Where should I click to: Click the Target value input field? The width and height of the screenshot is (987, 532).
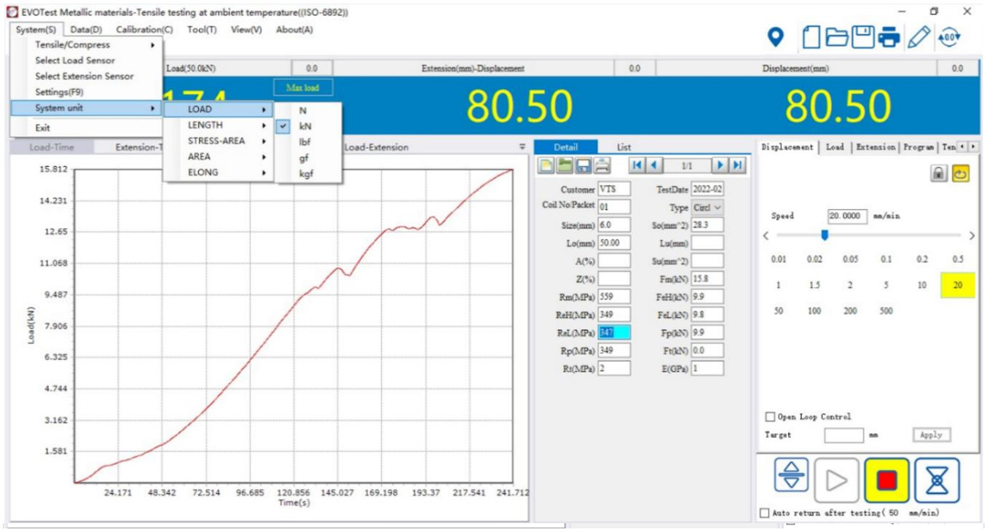[x=844, y=435]
